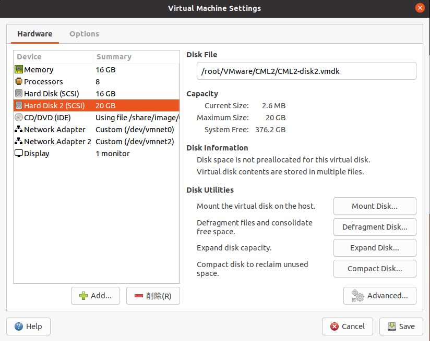
Task: Click the Mount Disk button
Action: point(374,206)
